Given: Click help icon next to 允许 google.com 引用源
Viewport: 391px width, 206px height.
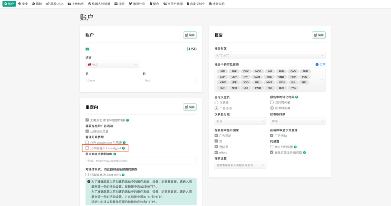Looking at the screenshot, I should pos(124,142).
